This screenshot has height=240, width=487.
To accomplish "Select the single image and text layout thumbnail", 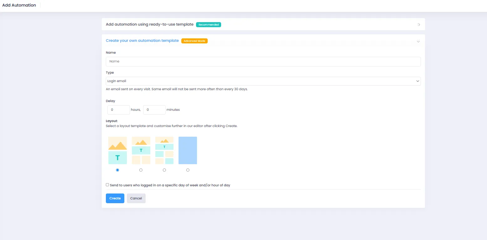I will point(117,150).
